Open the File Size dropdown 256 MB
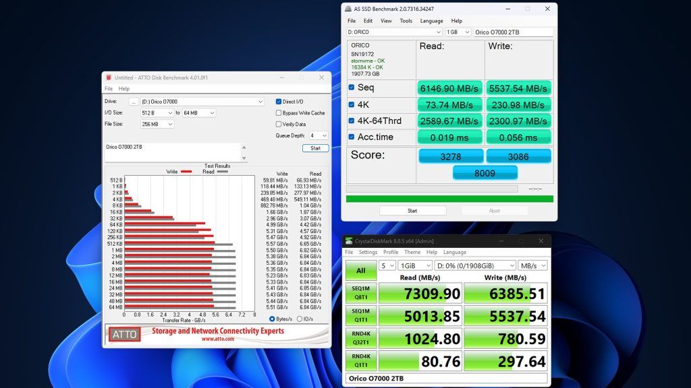 coord(157,125)
